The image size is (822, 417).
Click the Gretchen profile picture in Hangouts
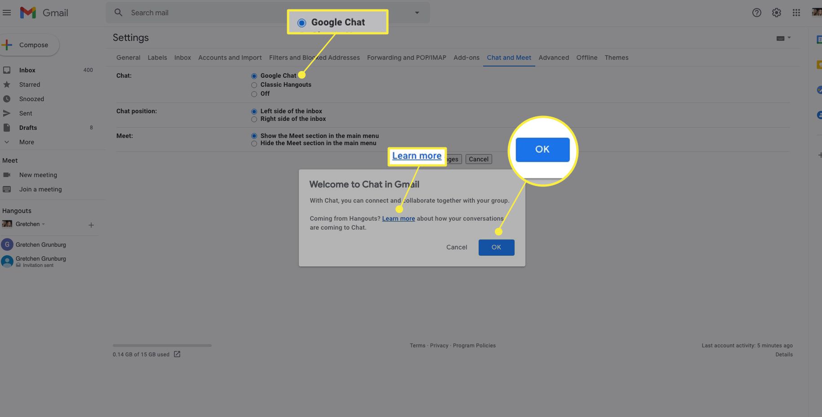click(7, 224)
